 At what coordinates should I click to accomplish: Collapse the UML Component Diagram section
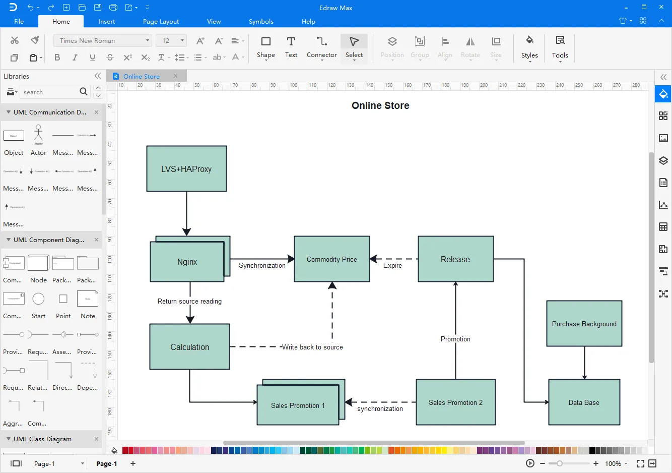click(x=9, y=240)
